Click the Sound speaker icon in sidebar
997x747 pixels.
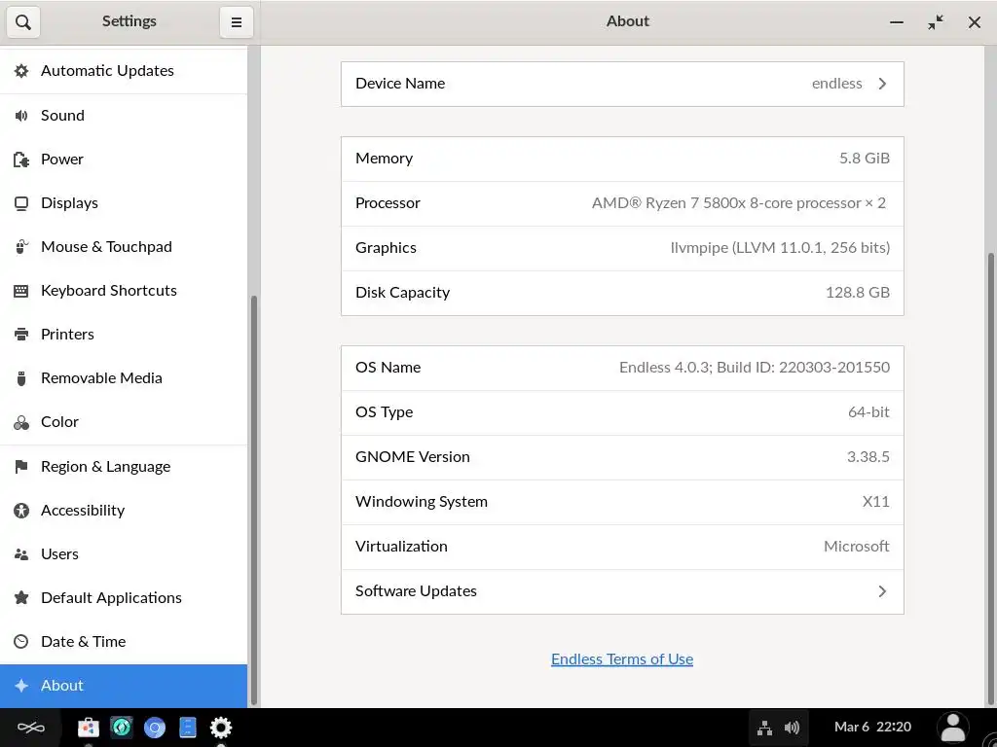point(21,115)
